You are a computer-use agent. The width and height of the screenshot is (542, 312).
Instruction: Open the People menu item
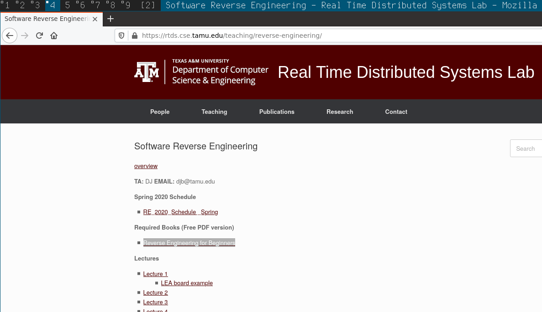point(160,112)
